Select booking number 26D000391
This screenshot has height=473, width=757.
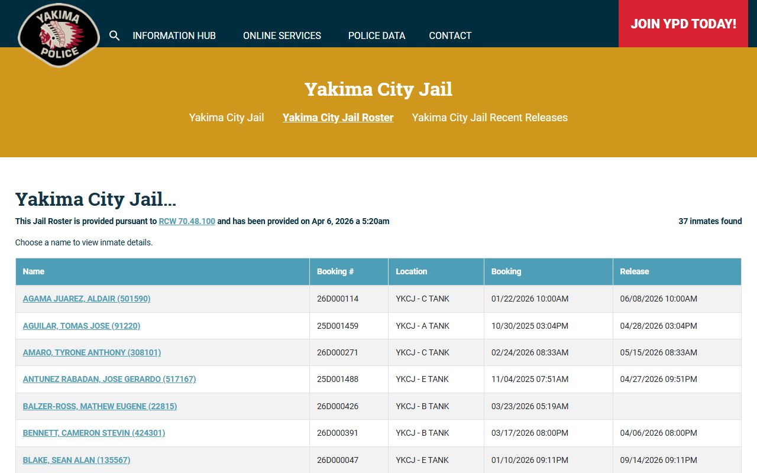click(x=338, y=433)
